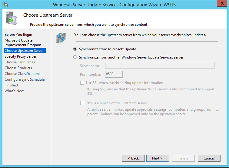Click 'Port number:' label text

90,75
